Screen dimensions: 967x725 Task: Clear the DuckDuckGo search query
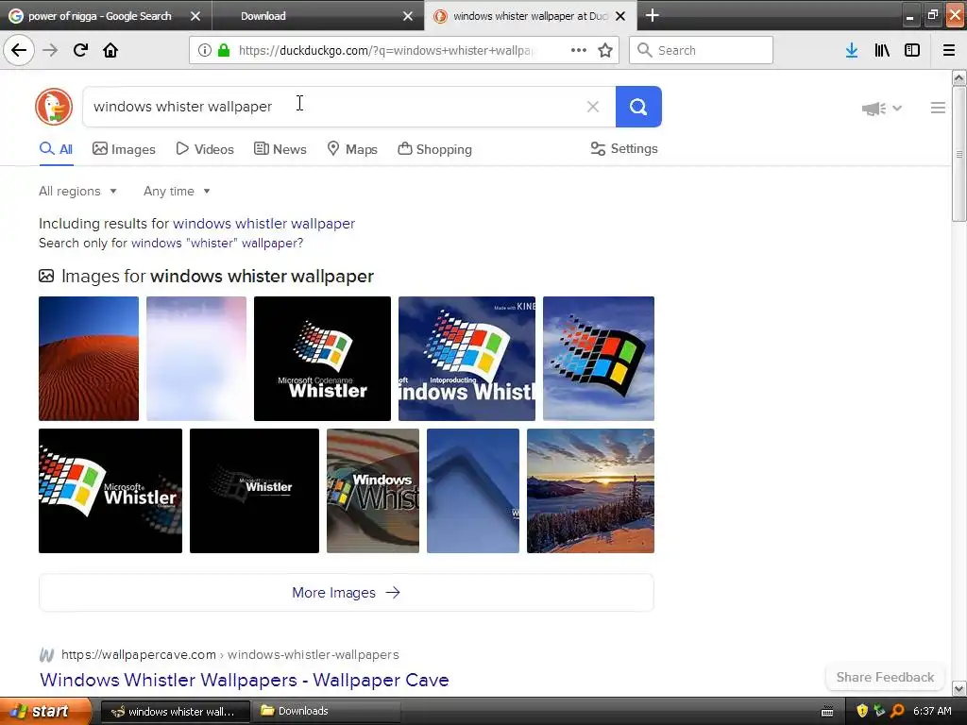click(x=593, y=107)
